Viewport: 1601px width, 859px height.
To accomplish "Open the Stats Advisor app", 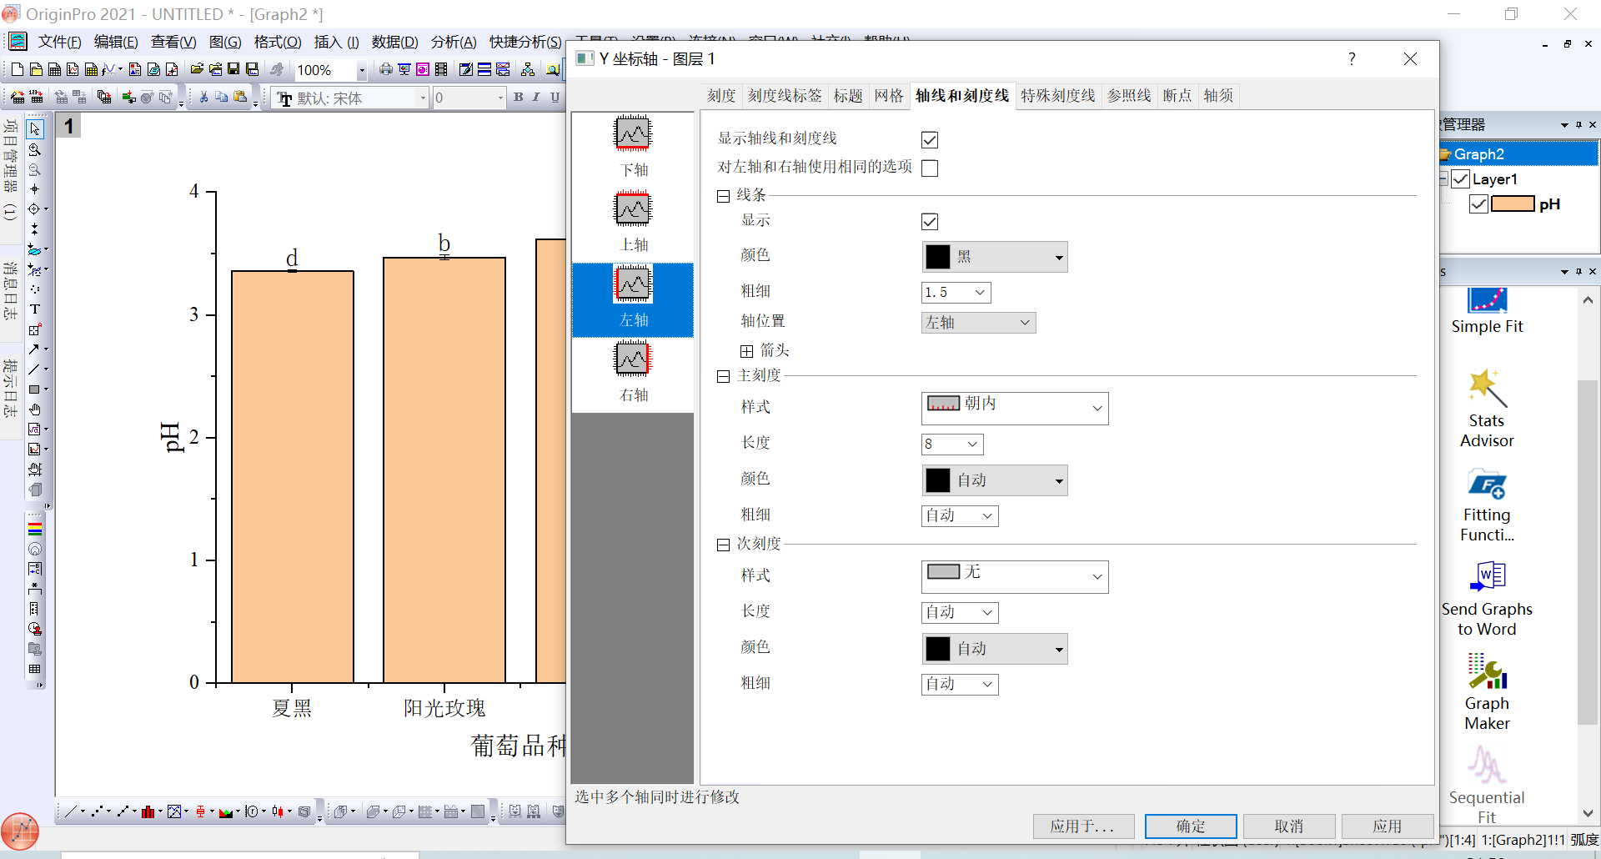I will (x=1487, y=409).
